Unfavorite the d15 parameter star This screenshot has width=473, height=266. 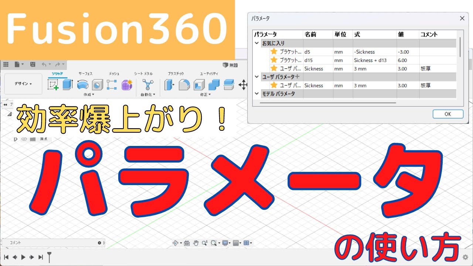click(x=274, y=60)
